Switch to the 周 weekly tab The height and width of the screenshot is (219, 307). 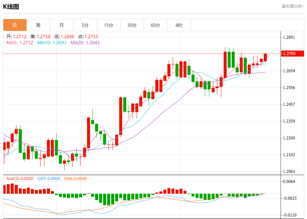(x=39, y=25)
